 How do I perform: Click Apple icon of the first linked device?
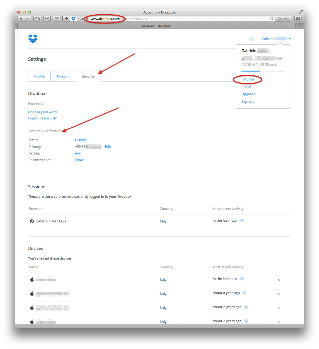[32, 279]
